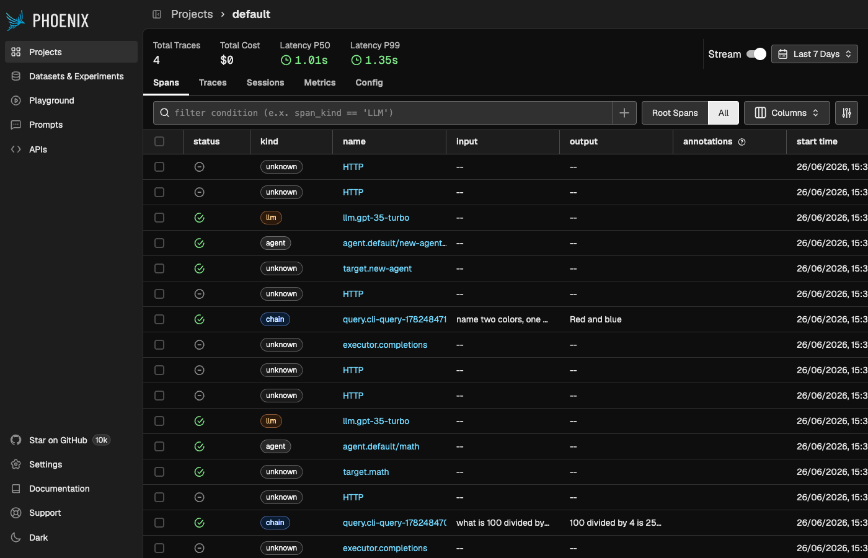
Task: Open the agent.default/math span link
Action: click(x=381, y=446)
